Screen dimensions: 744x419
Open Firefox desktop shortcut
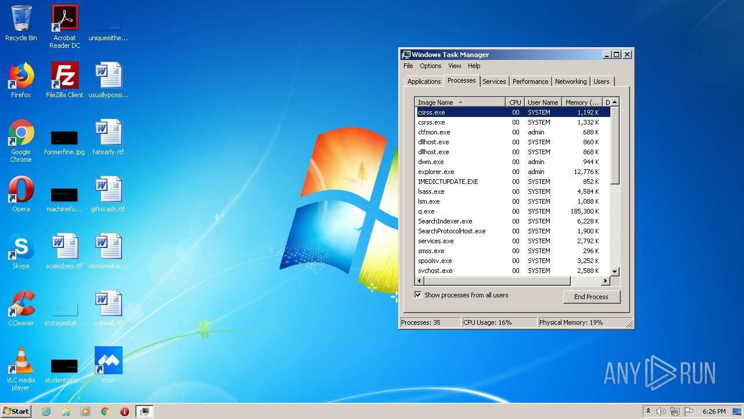21,80
